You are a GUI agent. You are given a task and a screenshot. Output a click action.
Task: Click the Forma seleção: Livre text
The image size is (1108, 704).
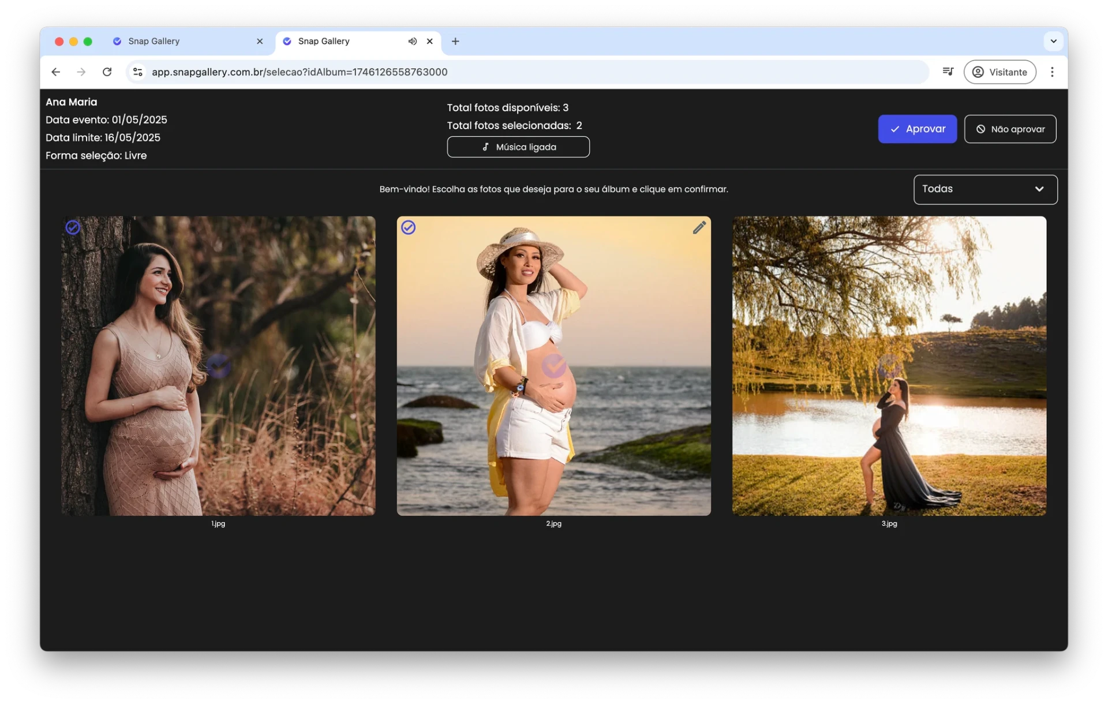click(96, 155)
